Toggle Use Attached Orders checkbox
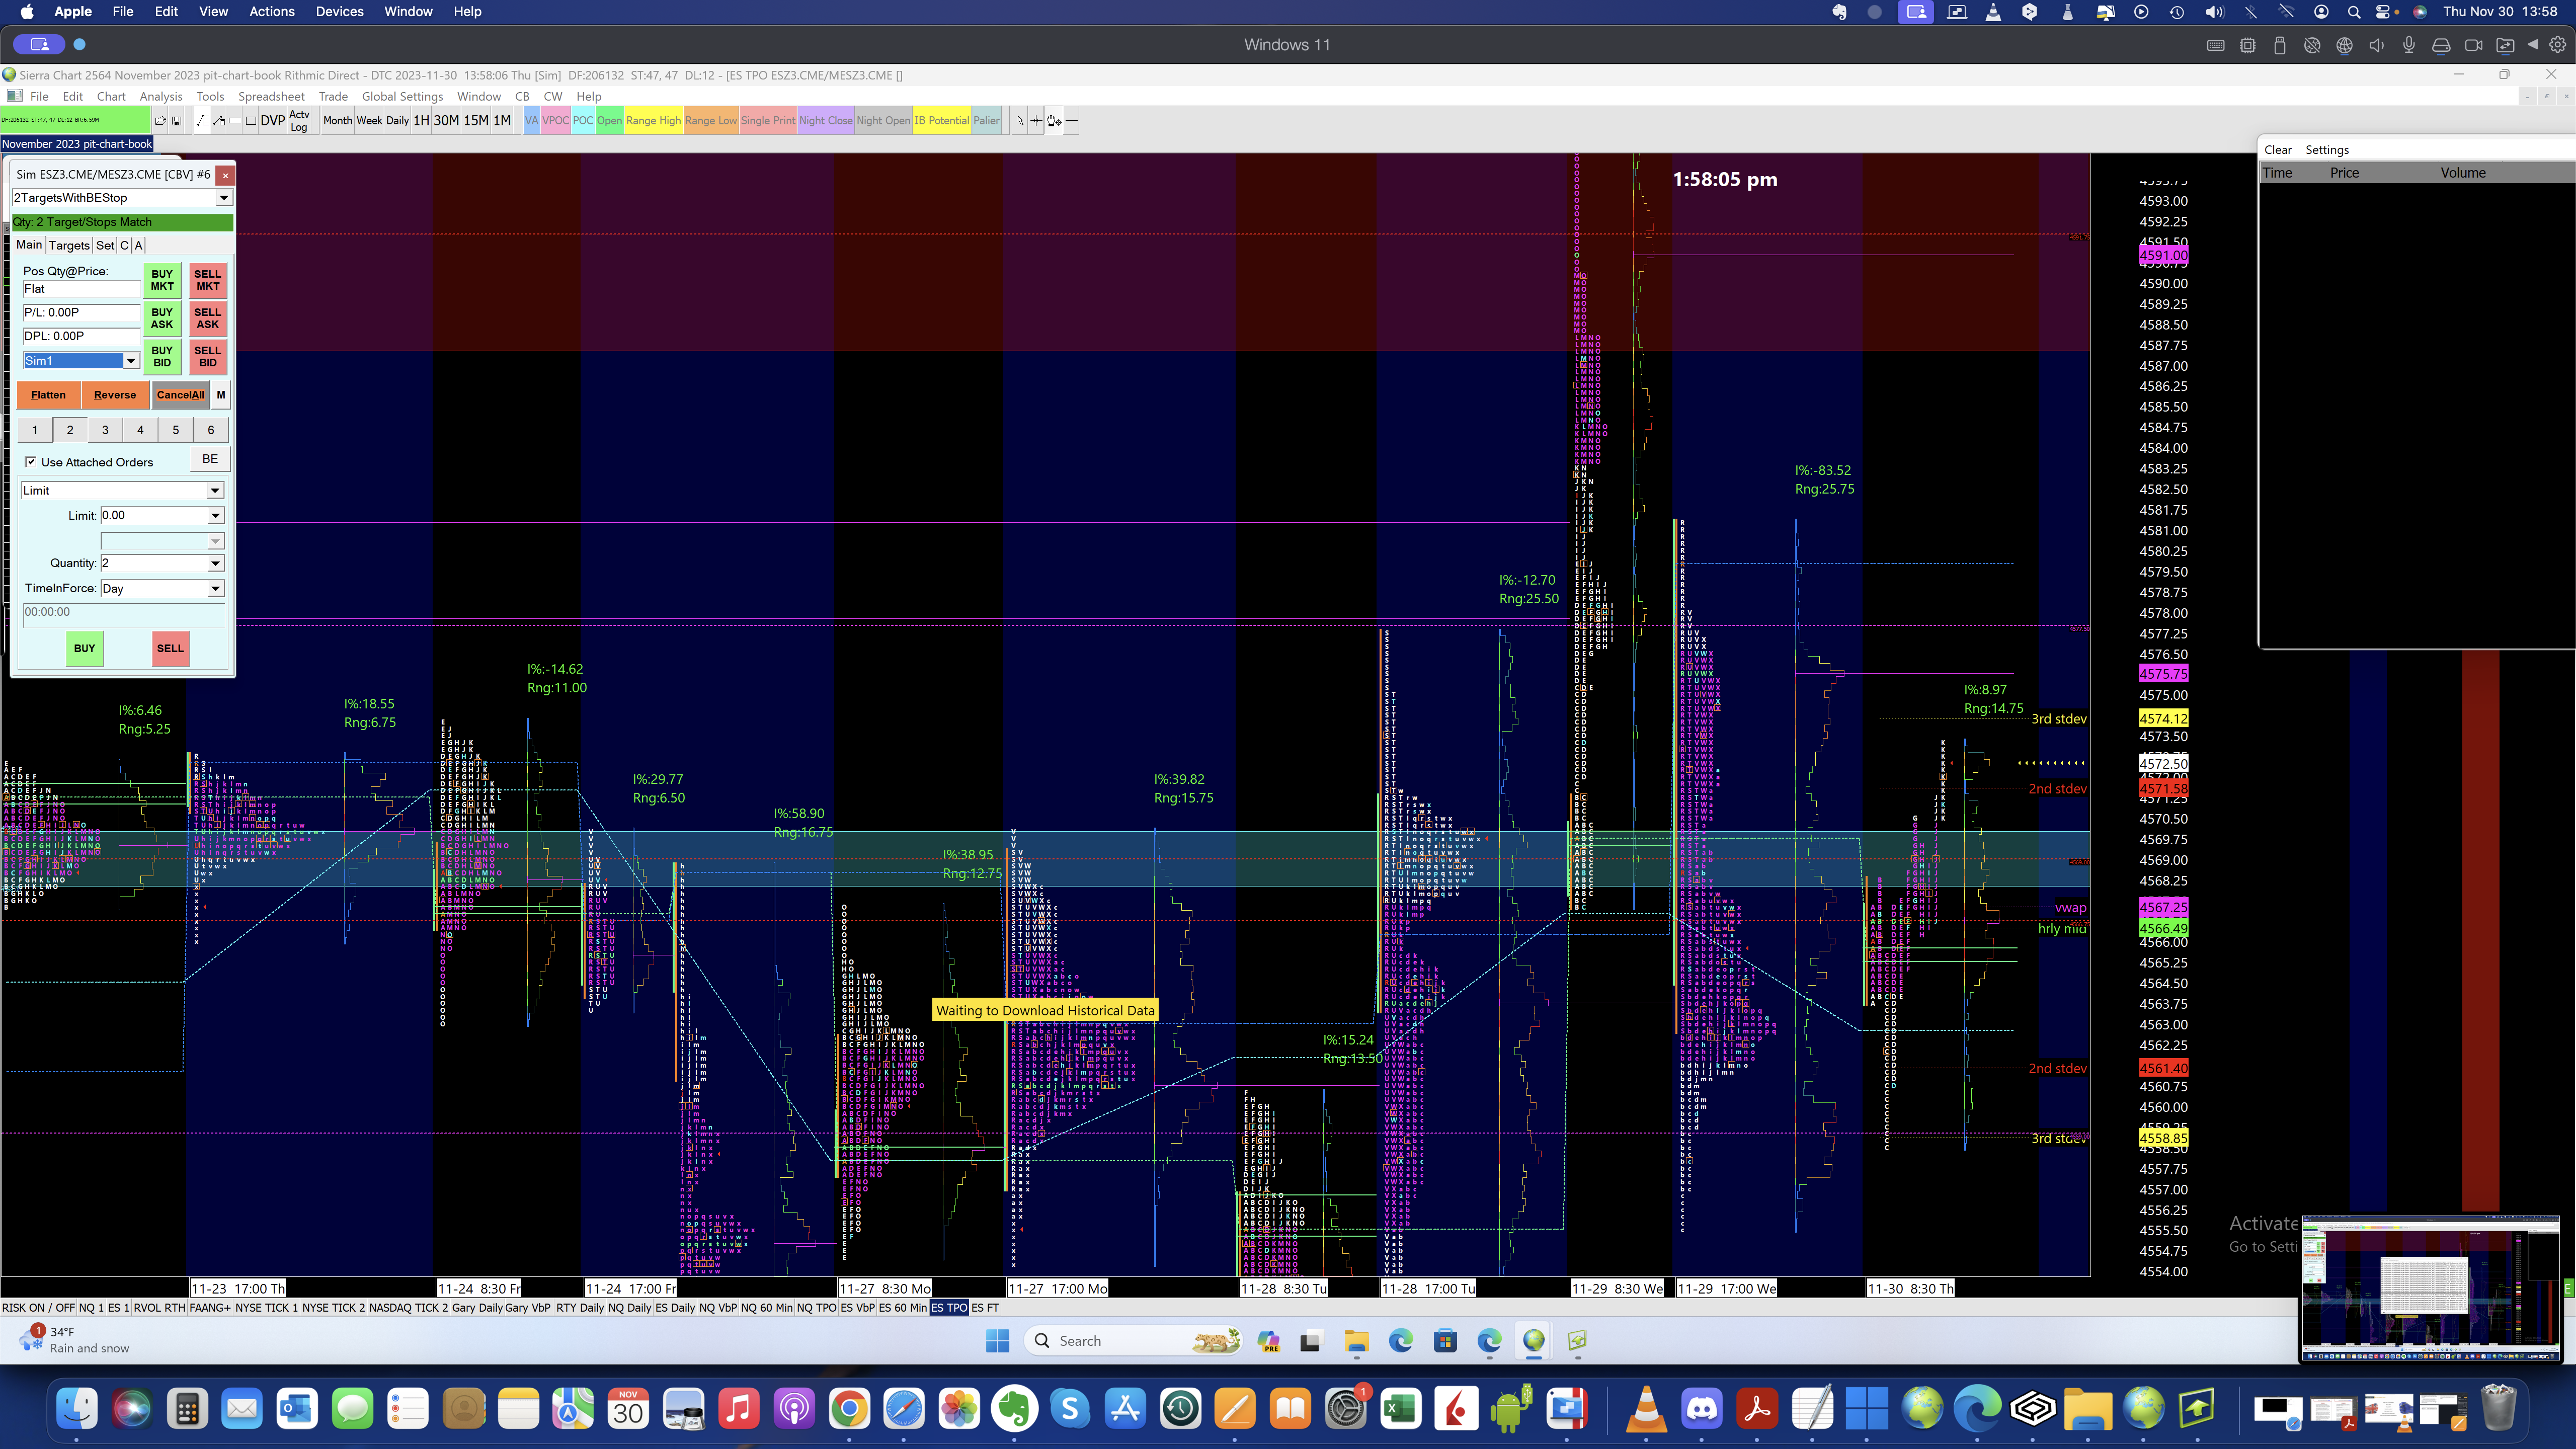The width and height of the screenshot is (2576, 1449). pos(31,462)
